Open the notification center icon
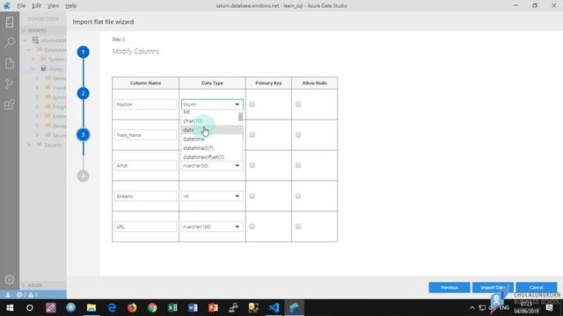The width and height of the screenshot is (563, 316). (x=549, y=308)
